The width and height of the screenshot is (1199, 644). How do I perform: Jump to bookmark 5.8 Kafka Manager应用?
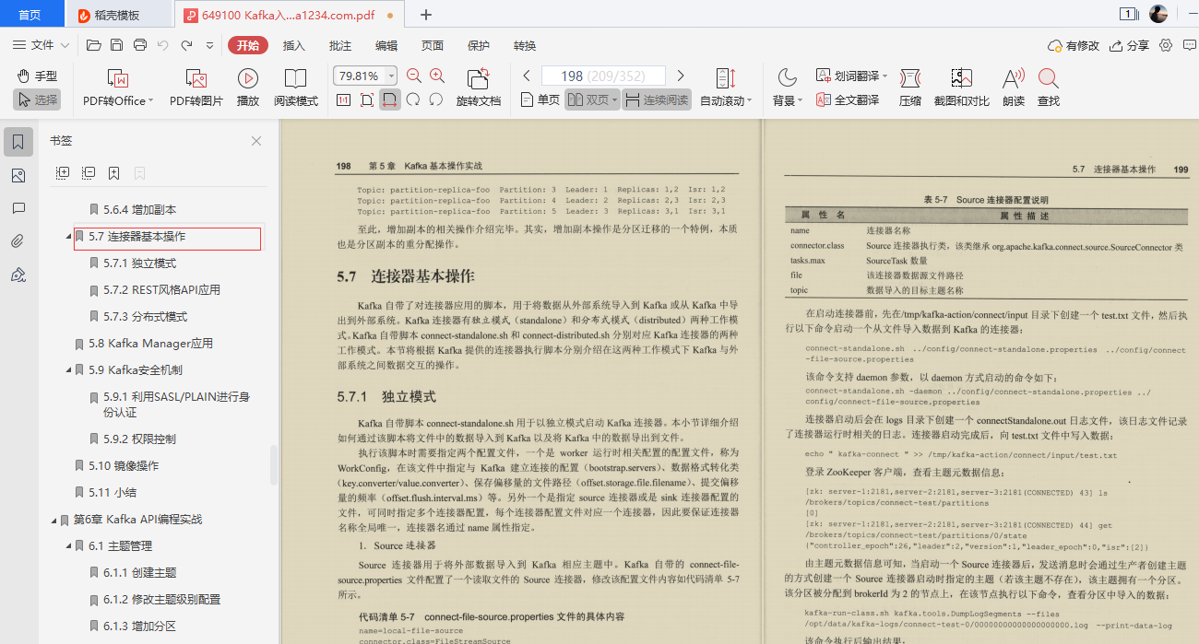tap(150, 344)
